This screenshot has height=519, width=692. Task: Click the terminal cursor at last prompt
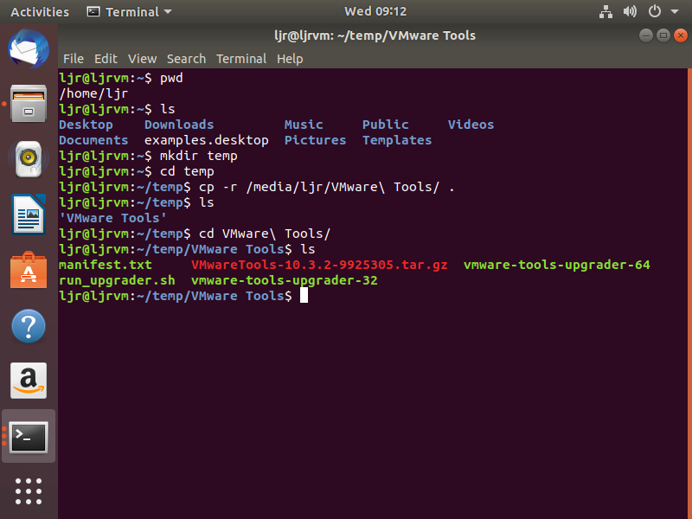click(304, 296)
